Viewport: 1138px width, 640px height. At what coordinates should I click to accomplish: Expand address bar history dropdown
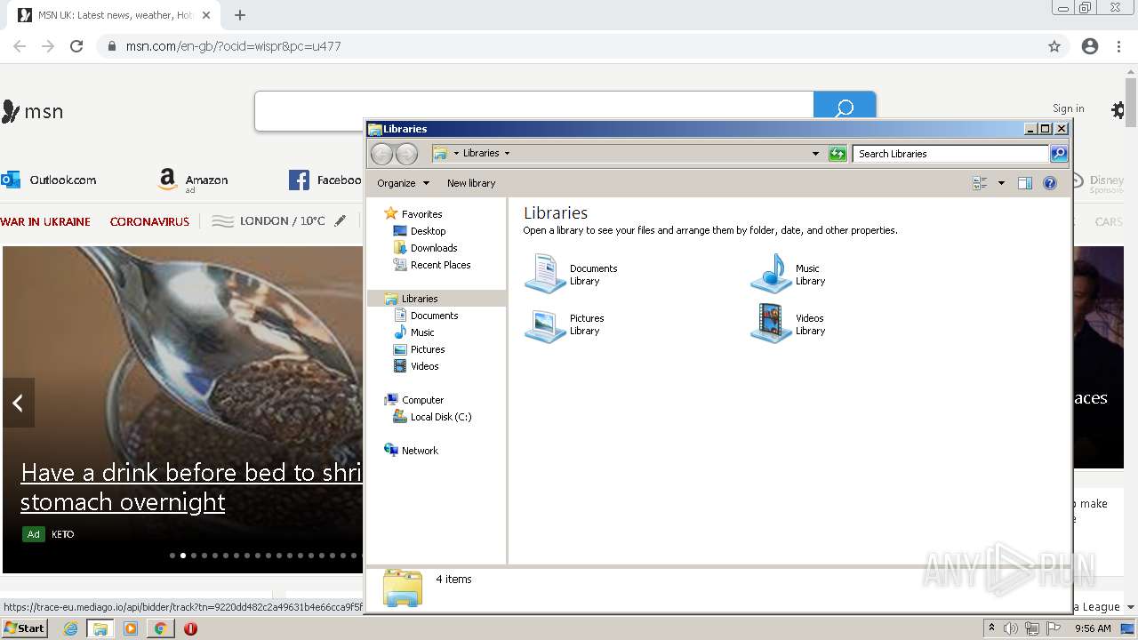[x=815, y=154]
